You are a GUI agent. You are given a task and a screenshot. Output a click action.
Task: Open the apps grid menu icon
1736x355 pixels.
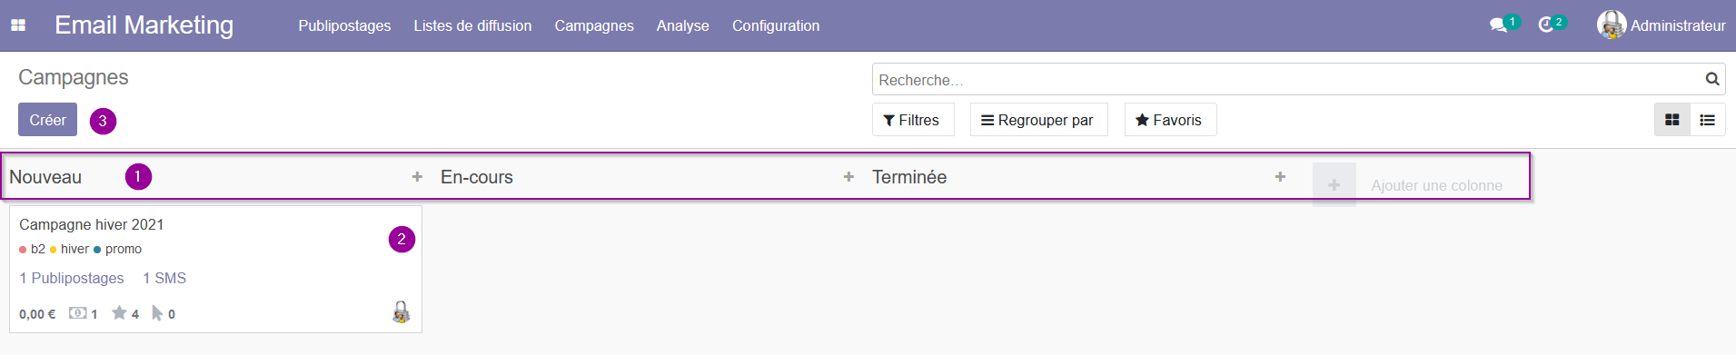coord(18,25)
